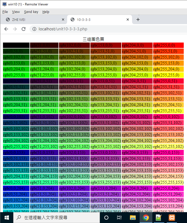Viewport: 187px width, 223px height.
Task: Go back using the browser back arrow
Action: tap(6, 29)
